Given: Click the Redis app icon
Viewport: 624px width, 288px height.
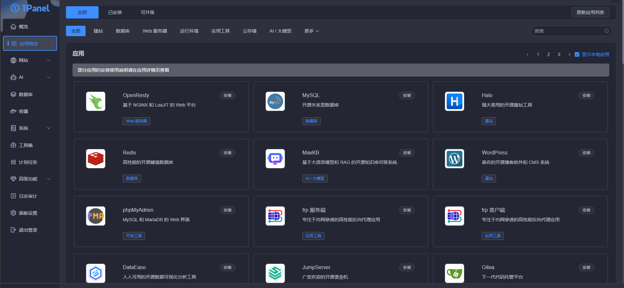Looking at the screenshot, I should 96,159.
